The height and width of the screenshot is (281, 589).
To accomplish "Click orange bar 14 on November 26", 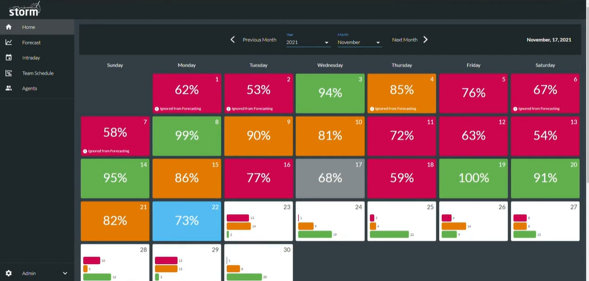I will click(x=454, y=226).
